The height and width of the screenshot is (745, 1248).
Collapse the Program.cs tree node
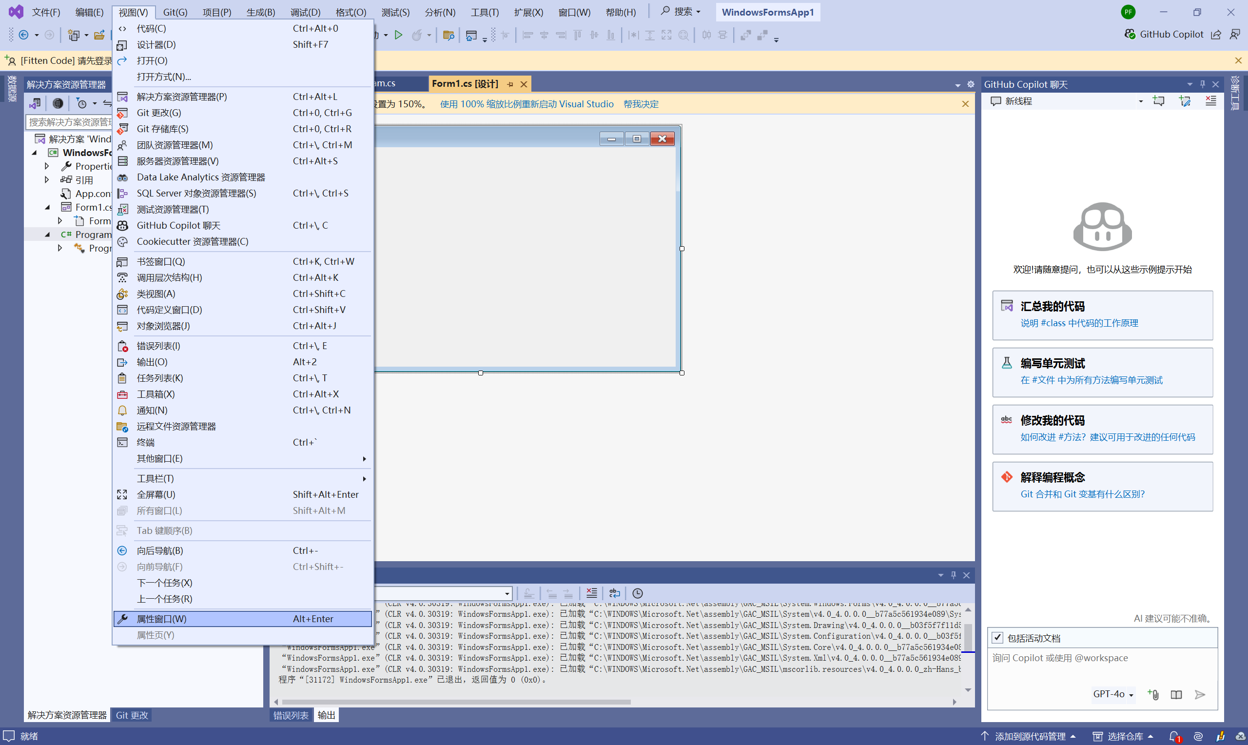48,235
